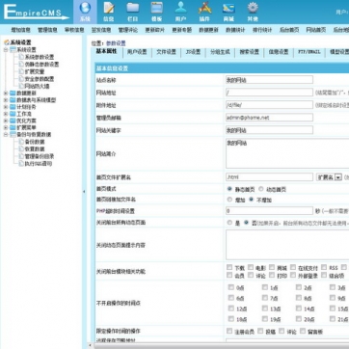Image resolution: width=349 pixels, height=349 pixels.
Task: Select the 动态首页 radio button
Action: 261,189
